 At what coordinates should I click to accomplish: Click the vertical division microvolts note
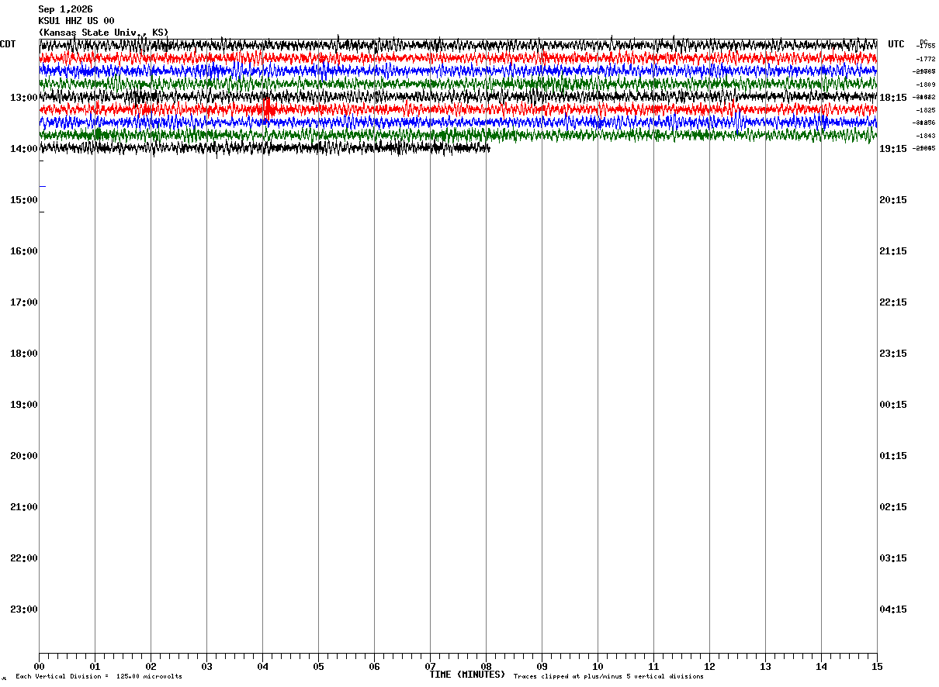coord(99,677)
